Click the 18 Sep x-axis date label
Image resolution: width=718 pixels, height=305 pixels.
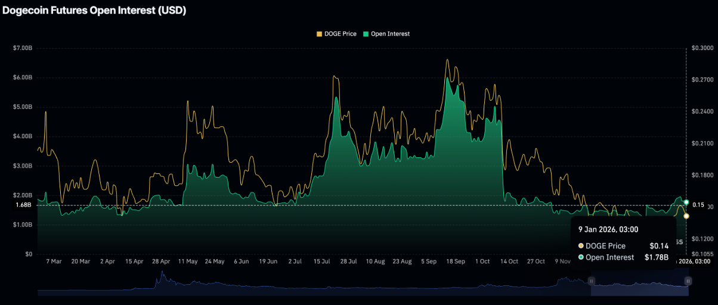pos(455,262)
